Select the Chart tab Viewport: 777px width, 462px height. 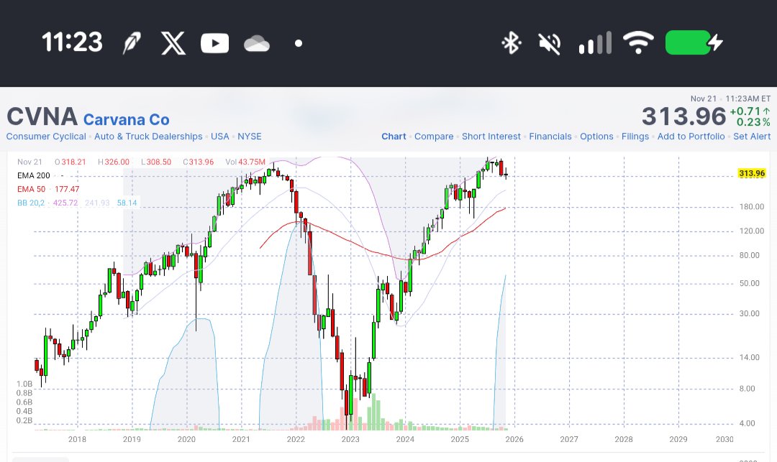click(394, 137)
